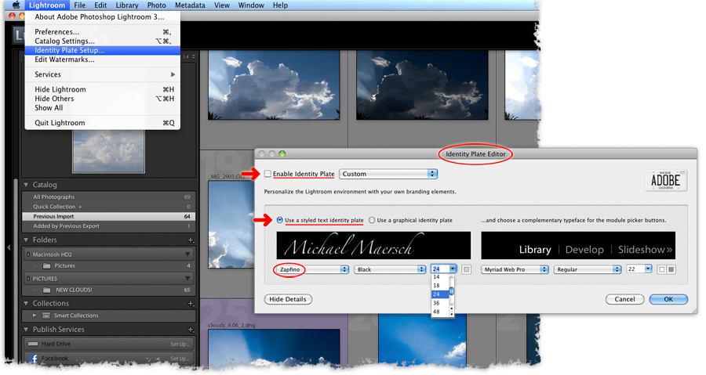Open the Myriad Web Pro font dropdown

pos(515,269)
